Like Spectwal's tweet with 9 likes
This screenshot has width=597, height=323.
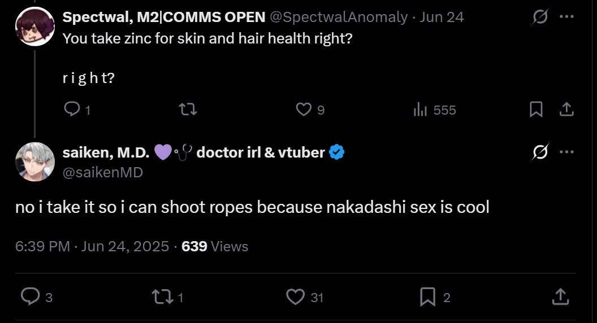(304, 109)
